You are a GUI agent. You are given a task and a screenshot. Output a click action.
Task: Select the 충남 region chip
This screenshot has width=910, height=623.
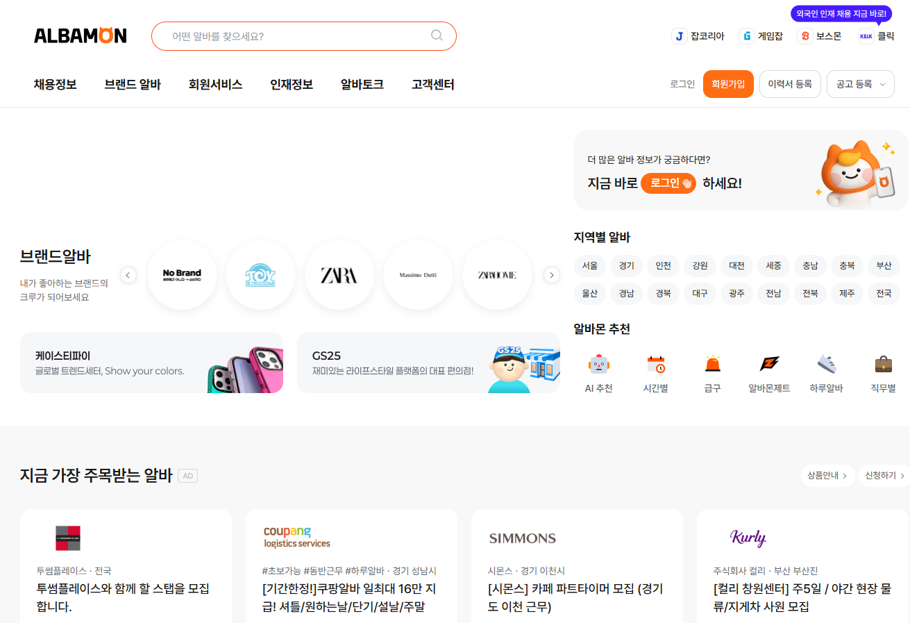(811, 266)
